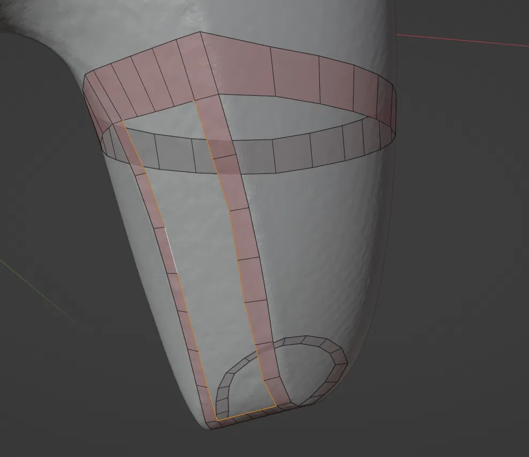
Task: Select the semicircular arch mesh near the bottom
Action: point(282,375)
